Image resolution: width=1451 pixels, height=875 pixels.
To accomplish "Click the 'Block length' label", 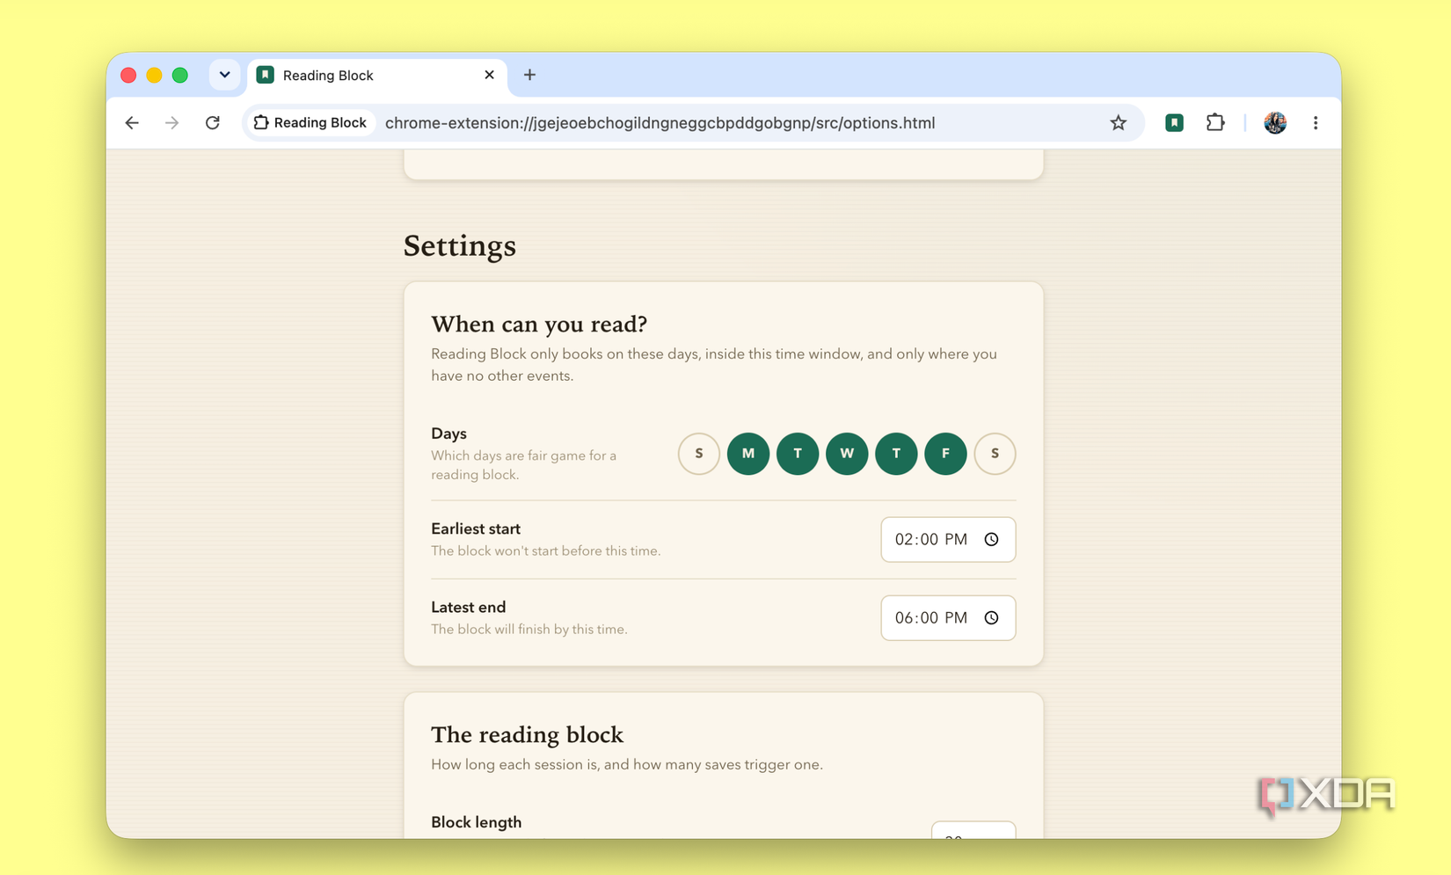I will click(x=476, y=822).
